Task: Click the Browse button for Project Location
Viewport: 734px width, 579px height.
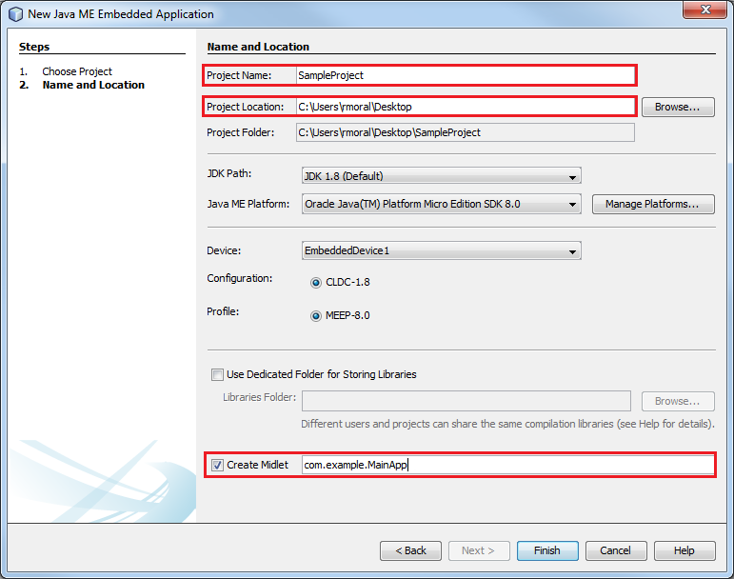Action: tap(678, 108)
